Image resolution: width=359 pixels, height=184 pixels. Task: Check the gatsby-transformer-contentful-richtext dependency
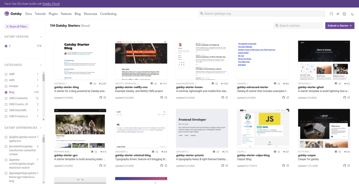(x=6, y=147)
